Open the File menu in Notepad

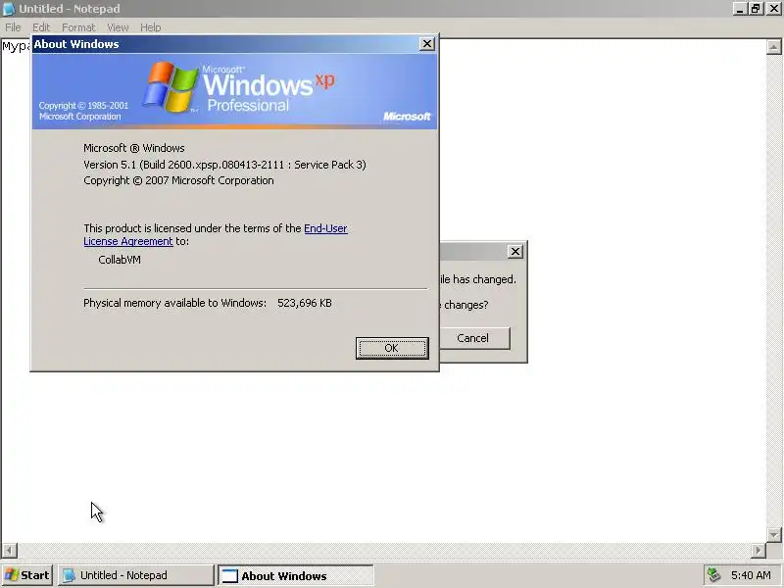13,27
